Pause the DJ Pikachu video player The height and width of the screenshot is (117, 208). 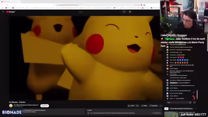coord(86,58)
